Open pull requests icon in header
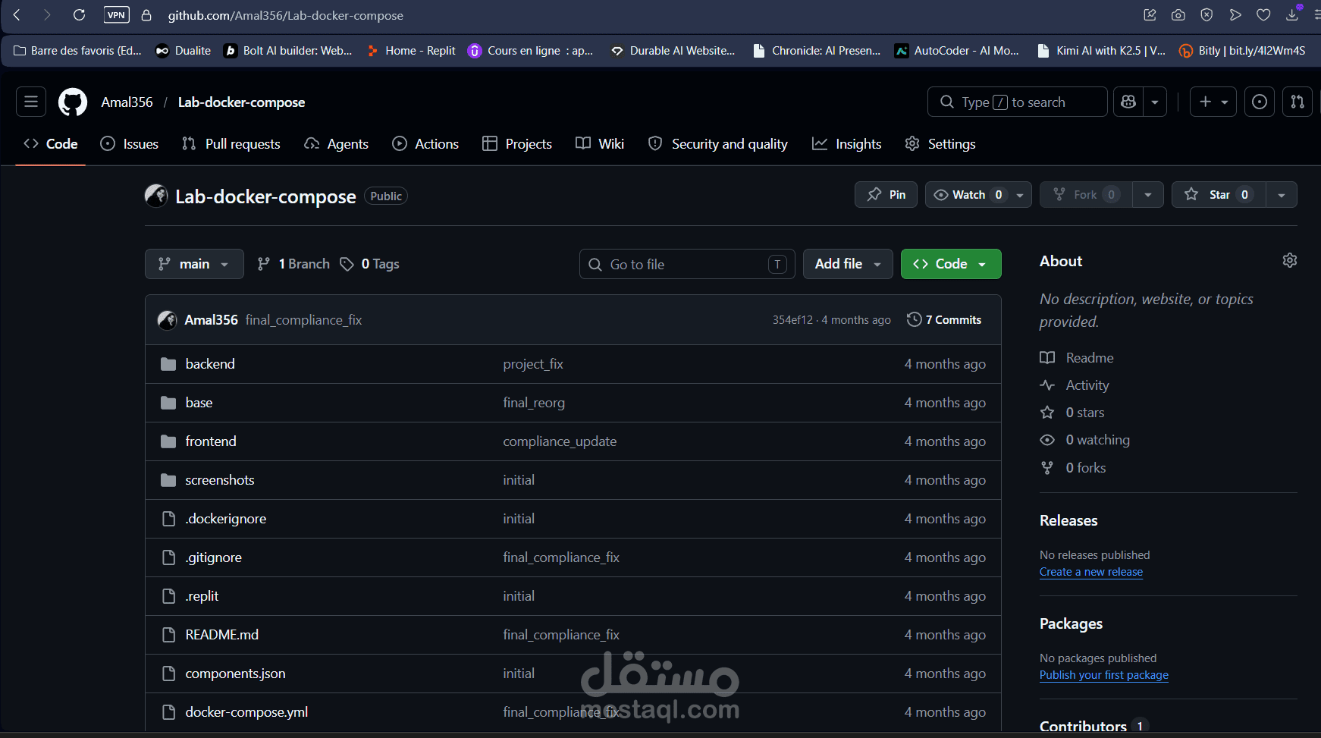Screen dimensions: 1321x738 click(x=1297, y=102)
